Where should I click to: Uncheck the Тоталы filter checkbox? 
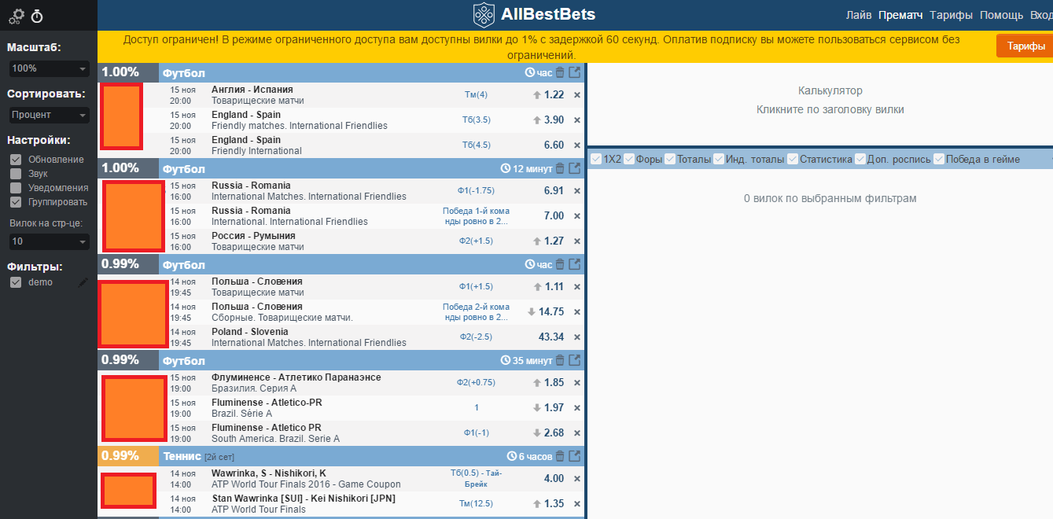pyautogui.click(x=670, y=159)
